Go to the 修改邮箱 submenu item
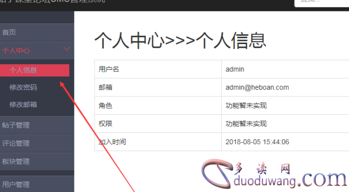349x192 pixels. pos(23,105)
